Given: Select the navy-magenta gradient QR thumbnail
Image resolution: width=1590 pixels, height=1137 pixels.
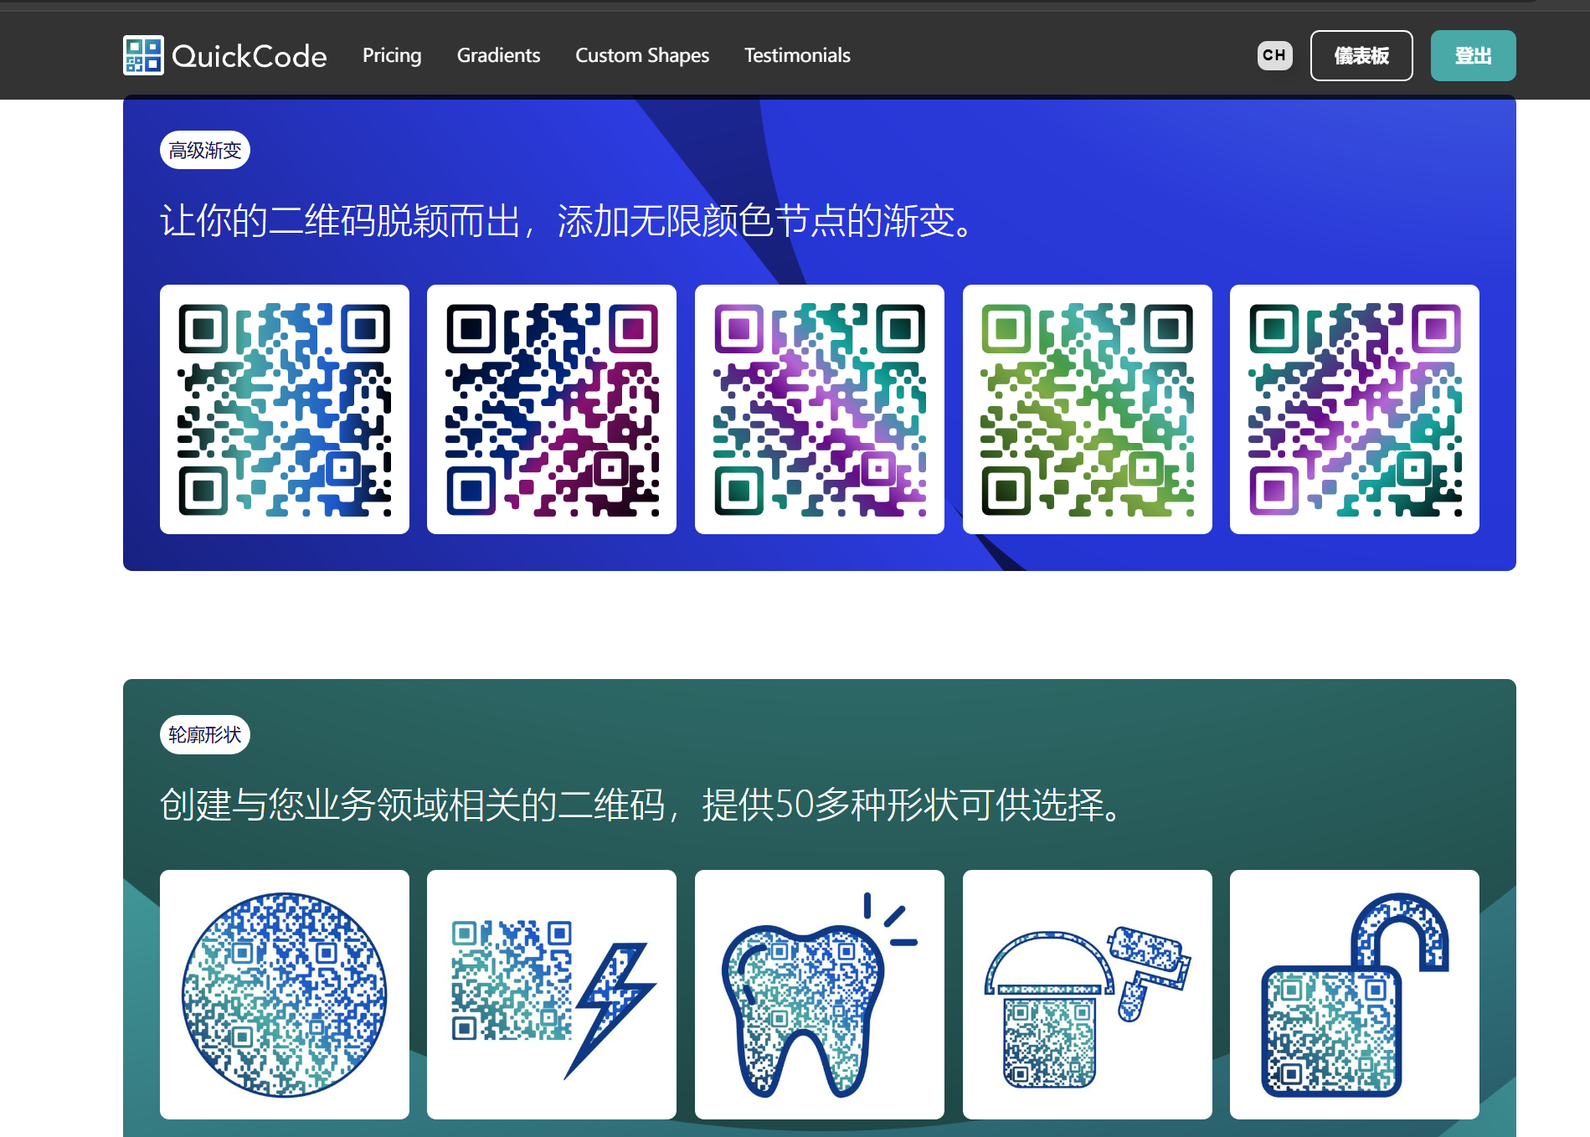Looking at the screenshot, I should pyautogui.click(x=552, y=409).
